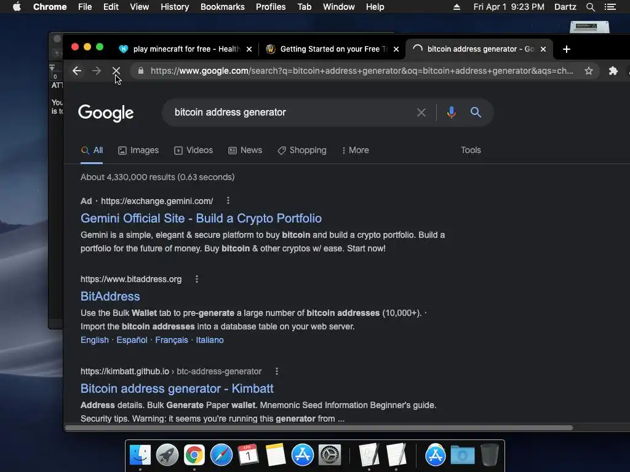Stop loading the page with the X button
The image size is (630, 472).
116,71
